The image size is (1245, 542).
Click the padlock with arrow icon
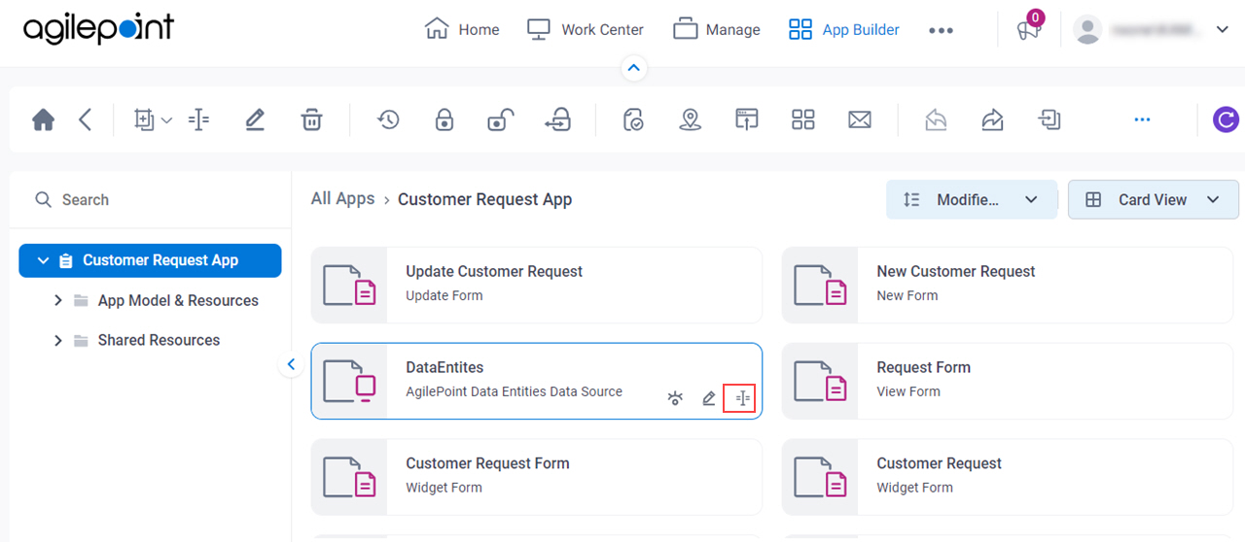[x=557, y=119]
